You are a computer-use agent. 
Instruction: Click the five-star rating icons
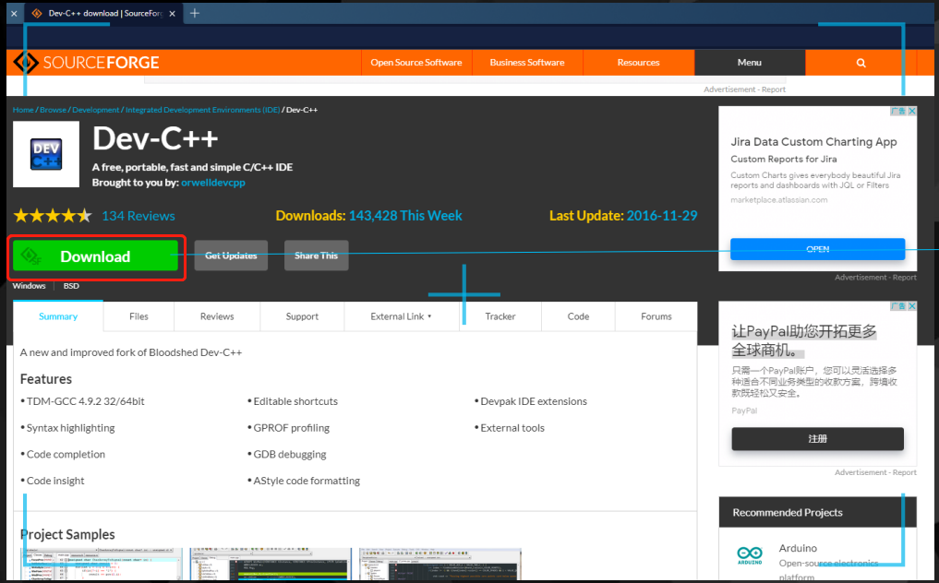(53, 216)
